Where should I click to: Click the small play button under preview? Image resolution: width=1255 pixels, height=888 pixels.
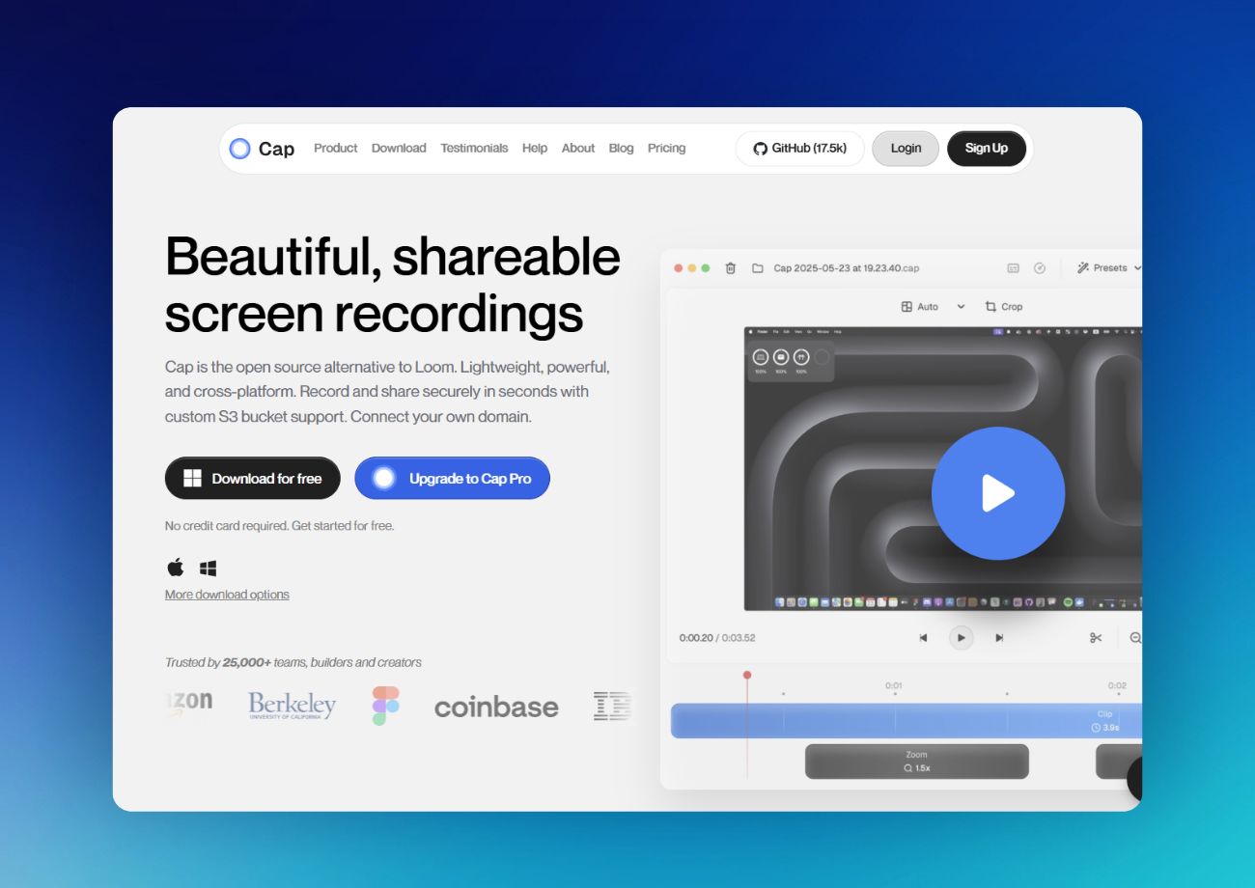[961, 638]
